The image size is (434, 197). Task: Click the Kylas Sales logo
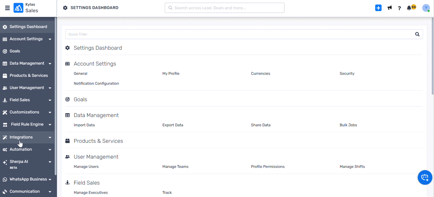(26, 8)
